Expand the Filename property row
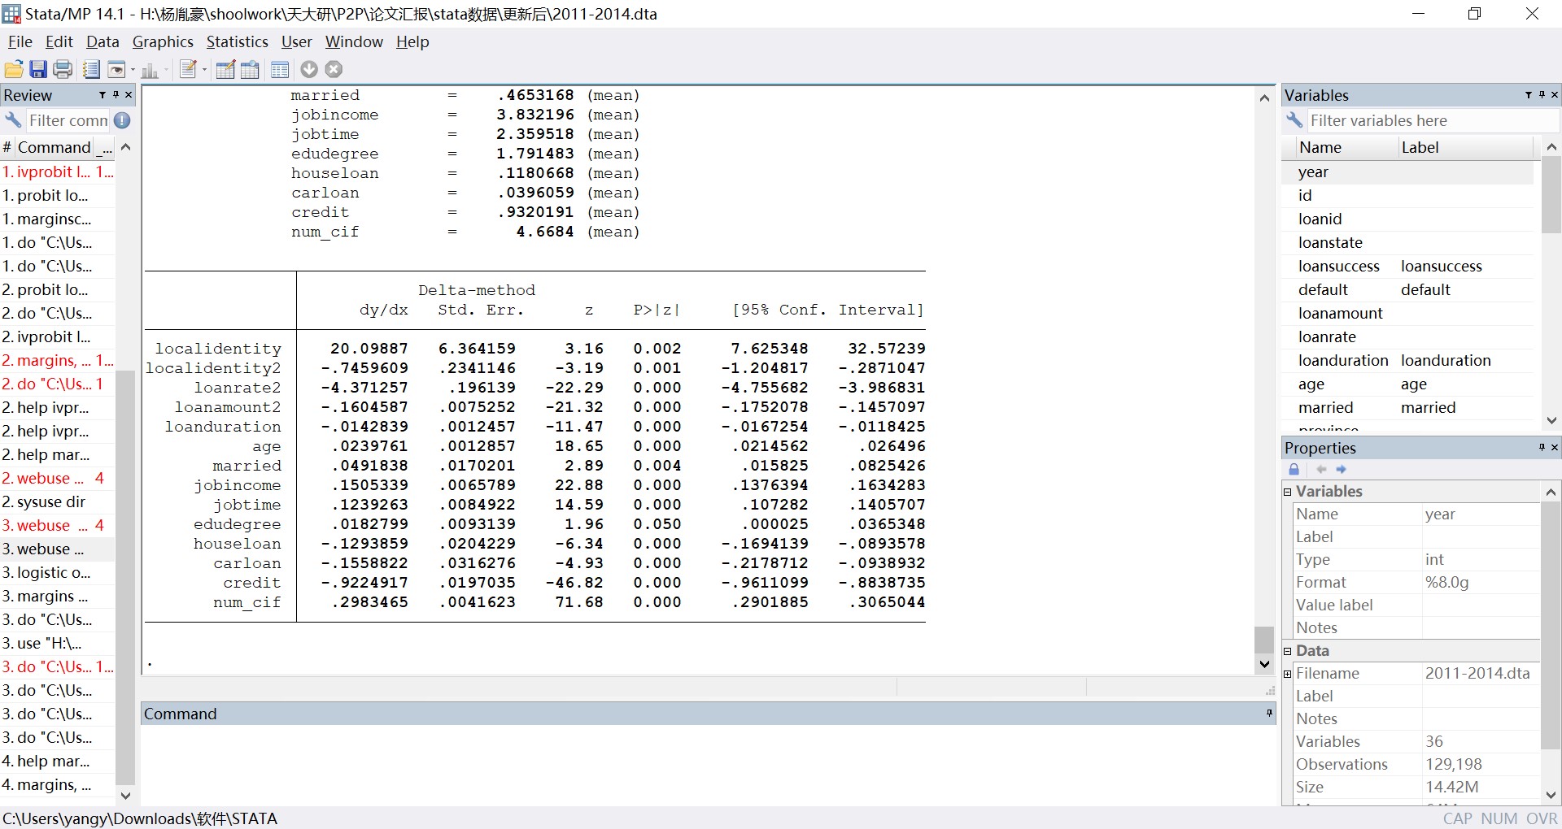This screenshot has width=1562, height=829. pyautogui.click(x=1288, y=674)
